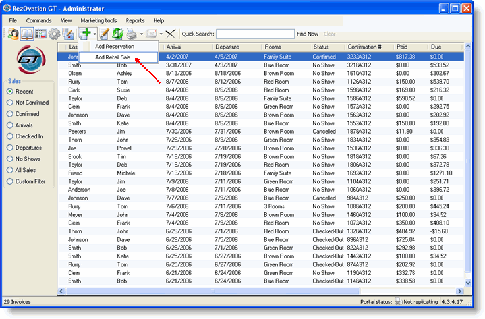The image size is (485, 319).
Task: Open the settings gear icon
Action: coord(55,34)
